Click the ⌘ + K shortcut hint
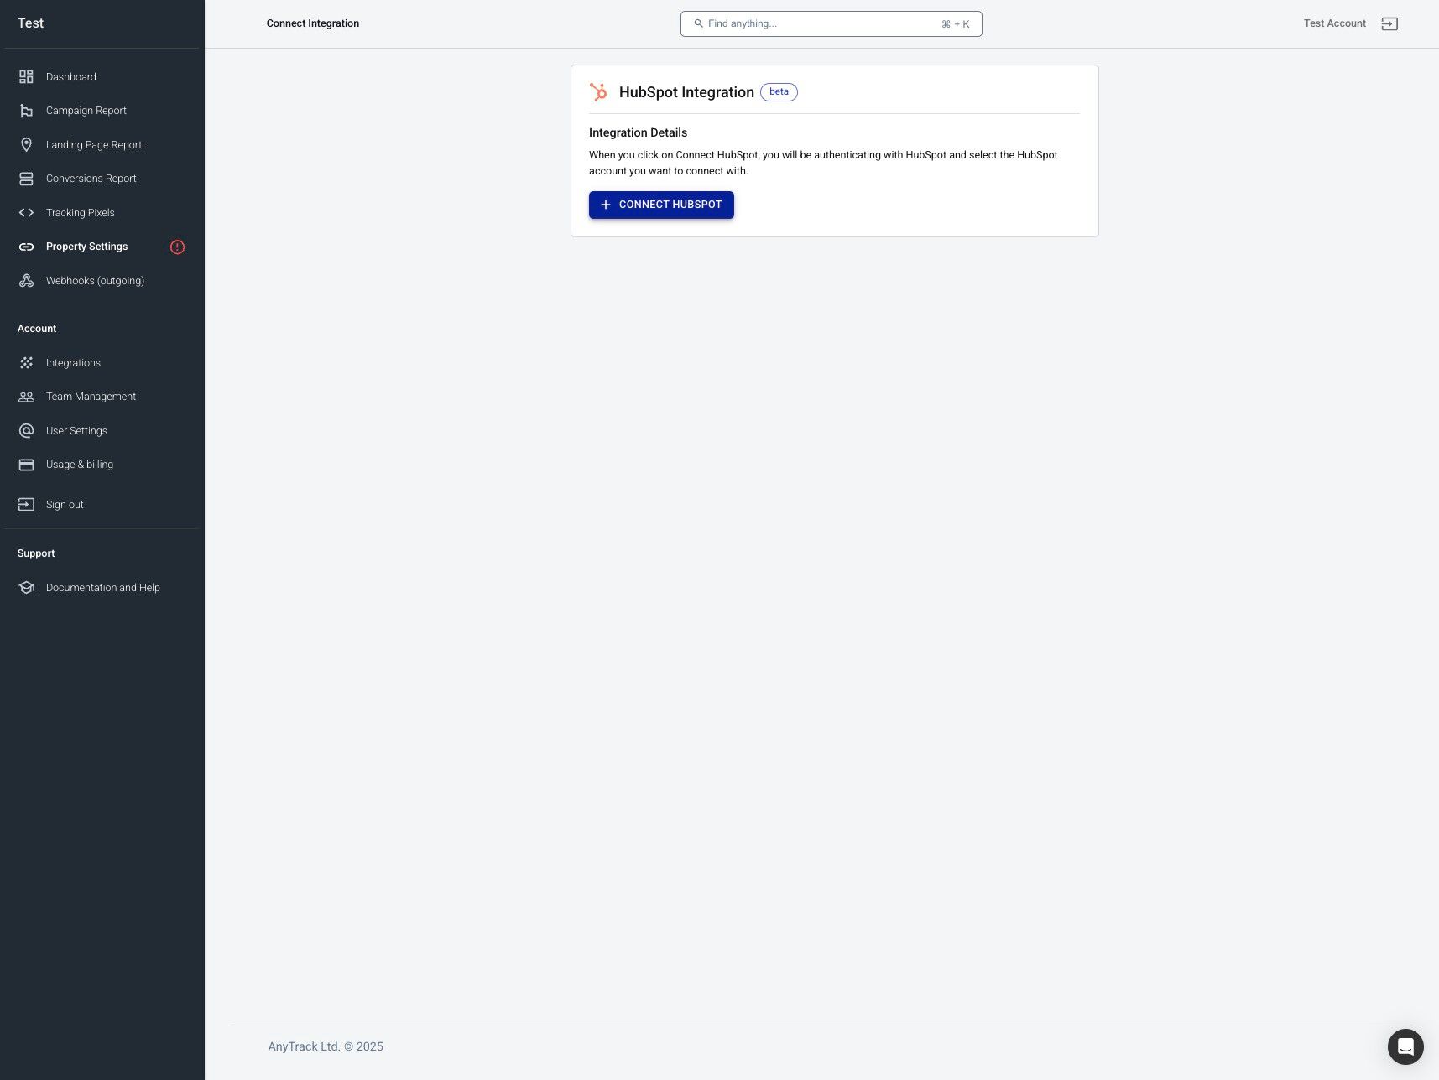The width and height of the screenshot is (1439, 1080). tap(956, 24)
